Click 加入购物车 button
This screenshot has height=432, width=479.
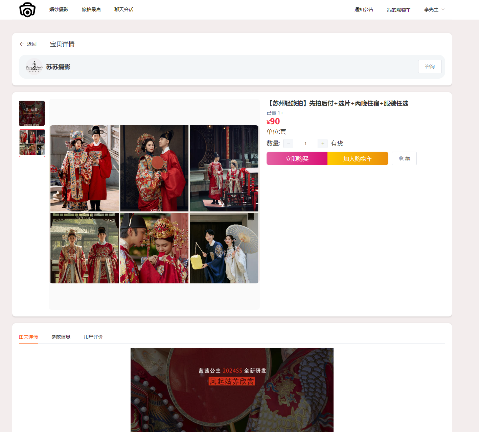[x=358, y=158]
